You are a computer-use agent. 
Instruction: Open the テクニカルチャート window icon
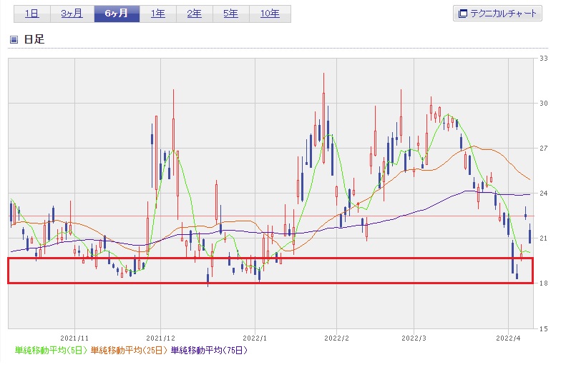coord(463,14)
